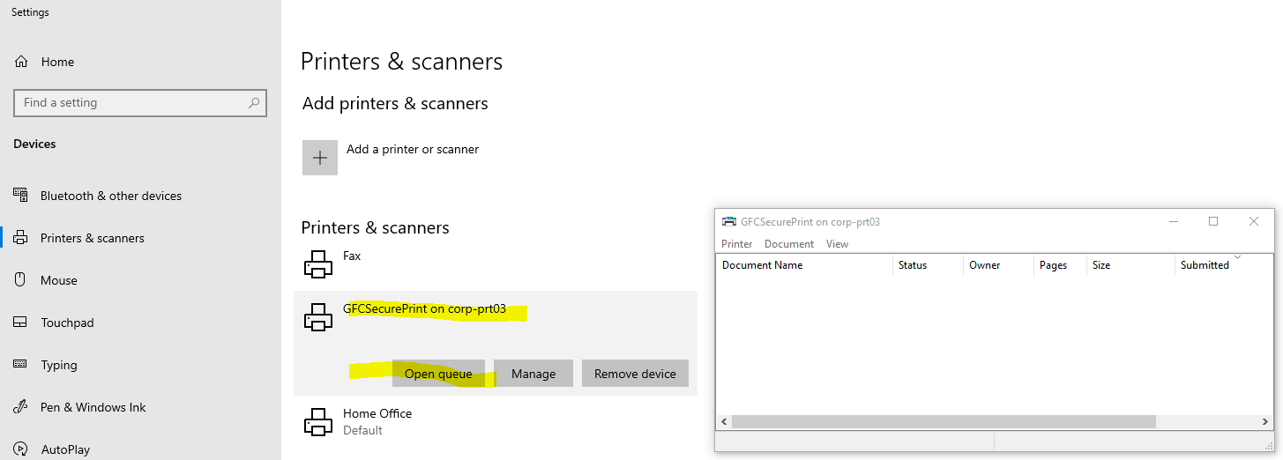This screenshot has width=1283, height=460.
Task: Click the horizontal scrollbar in print queue
Action: [x=943, y=422]
